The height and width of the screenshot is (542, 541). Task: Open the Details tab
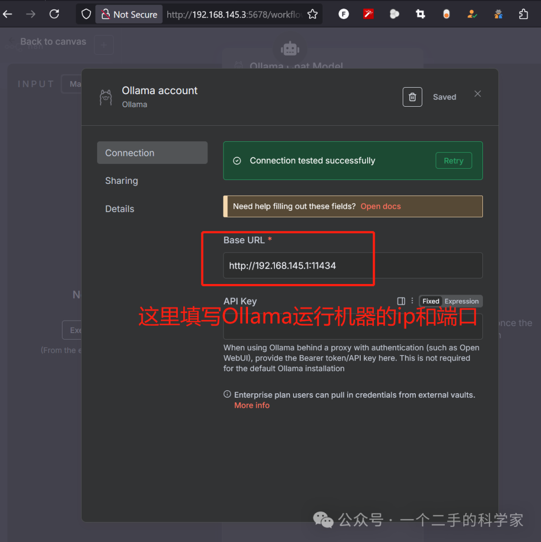[120, 209]
